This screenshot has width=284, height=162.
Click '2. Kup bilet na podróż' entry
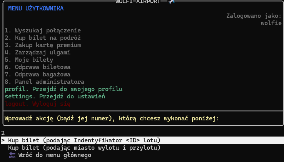coord(43,38)
